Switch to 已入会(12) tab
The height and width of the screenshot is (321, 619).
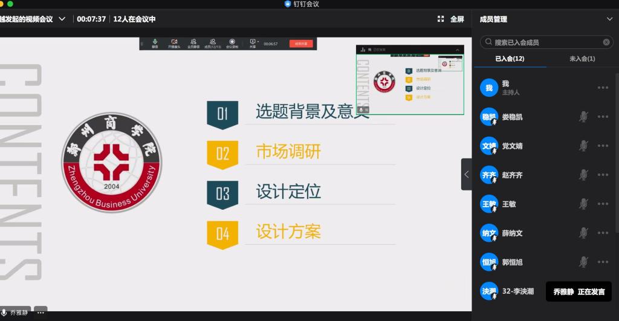coord(510,59)
